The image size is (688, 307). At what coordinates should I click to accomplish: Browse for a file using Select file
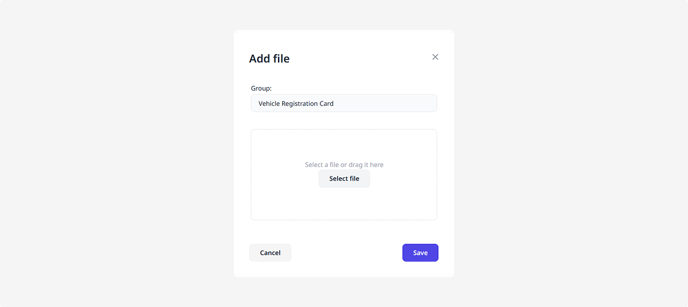tap(344, 179)
